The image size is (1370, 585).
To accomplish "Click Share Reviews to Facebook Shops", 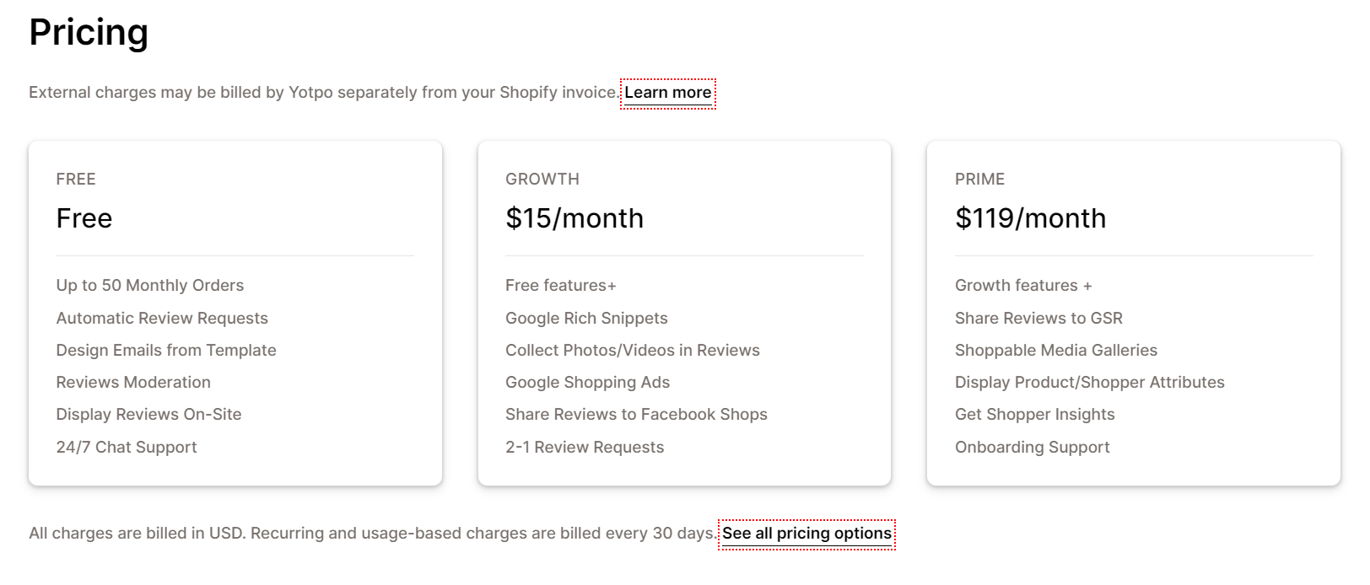I will pyautogui.click(x=636, y=415).
